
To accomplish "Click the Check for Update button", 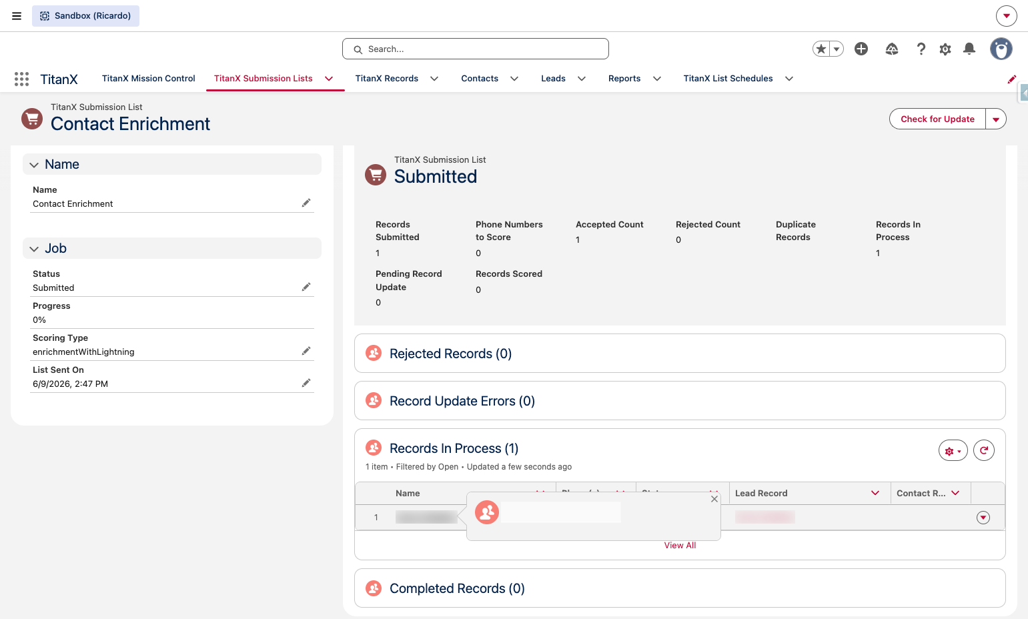I will [937, 119].
